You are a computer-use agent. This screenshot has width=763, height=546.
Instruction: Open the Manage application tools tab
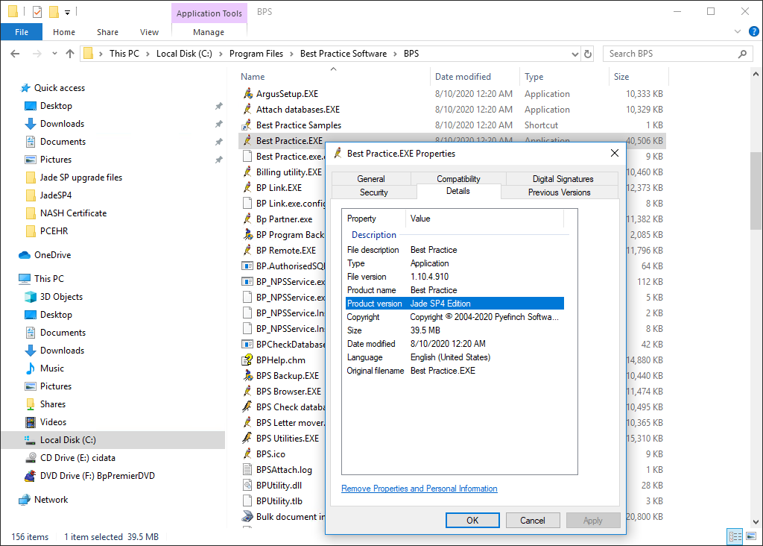209,32
